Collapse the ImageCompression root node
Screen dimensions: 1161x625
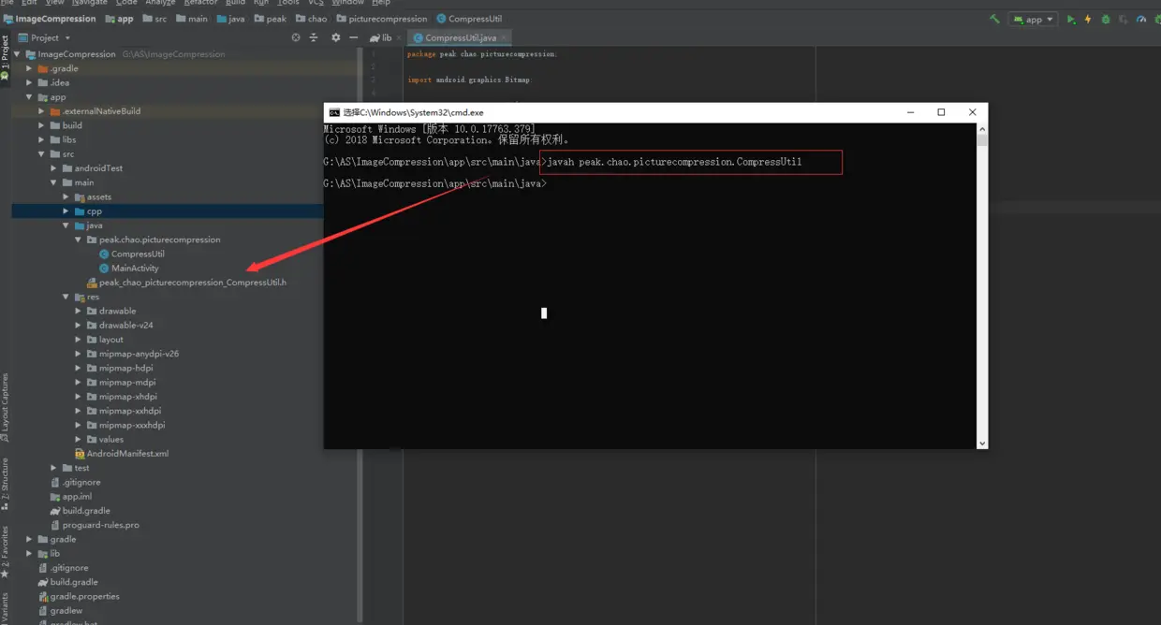tap(17, 54)
